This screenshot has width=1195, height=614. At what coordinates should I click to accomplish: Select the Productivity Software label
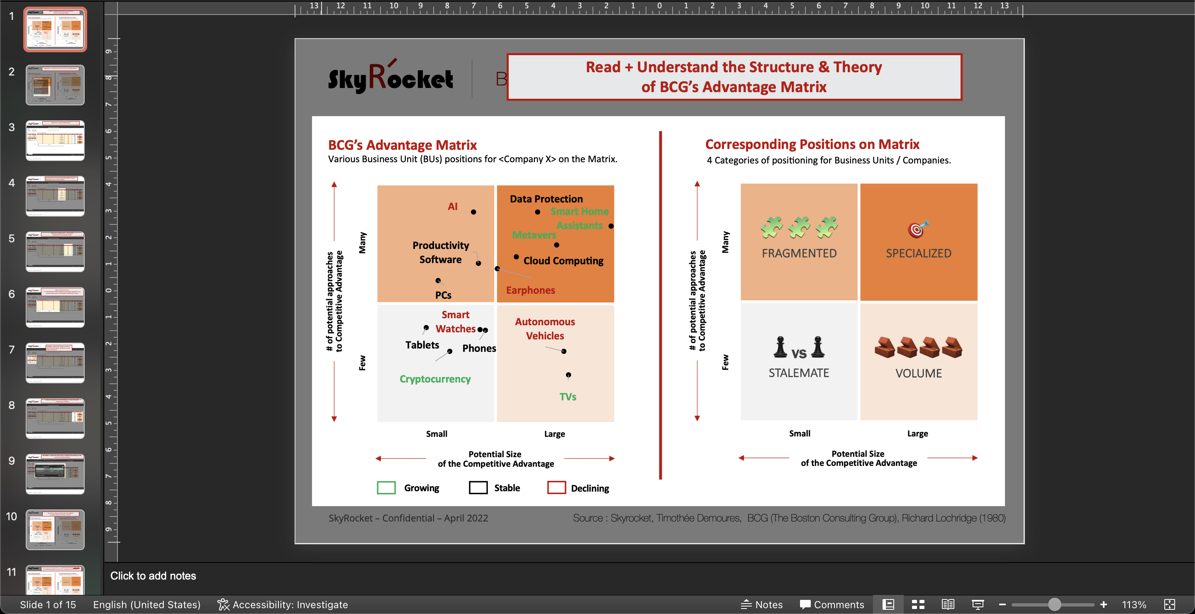(x=440, y=252)
